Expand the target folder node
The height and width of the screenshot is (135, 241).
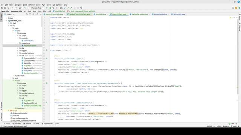click(9, 111)
